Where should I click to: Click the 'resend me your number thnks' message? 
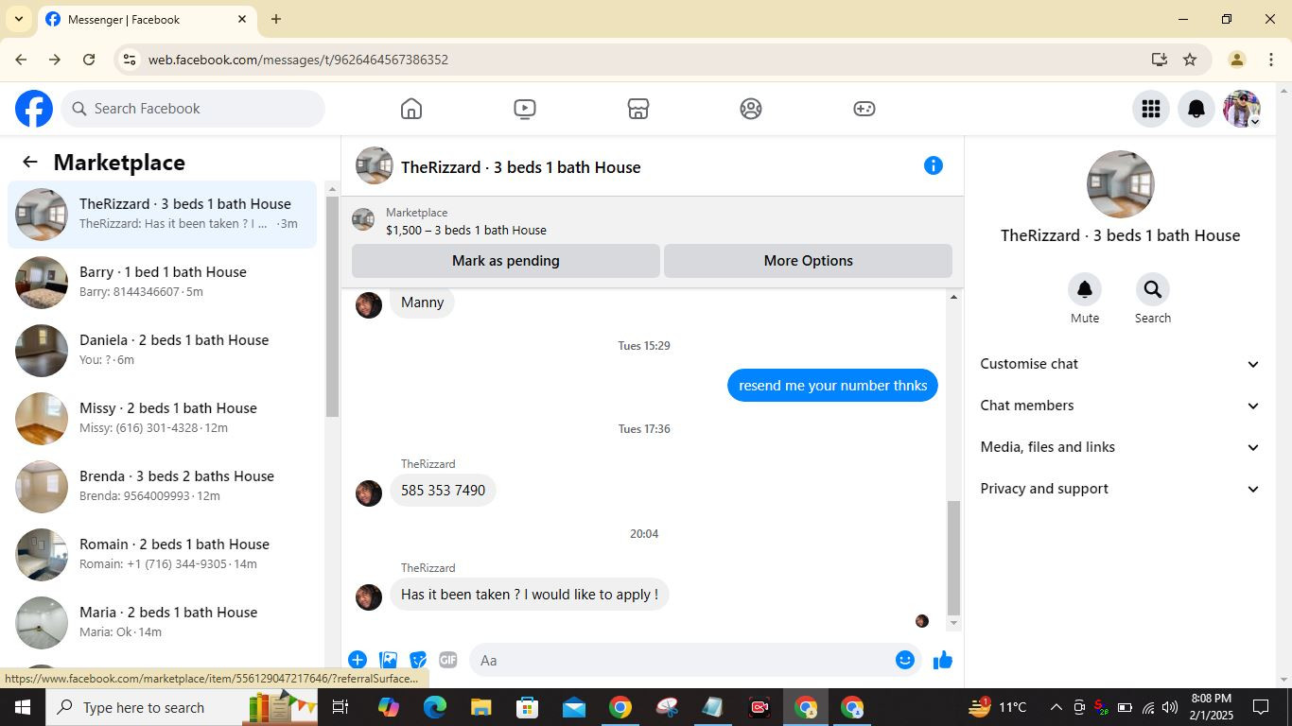[832, 386]
